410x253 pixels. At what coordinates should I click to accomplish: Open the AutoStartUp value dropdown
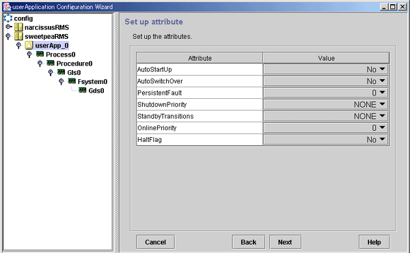coord(326,70)
